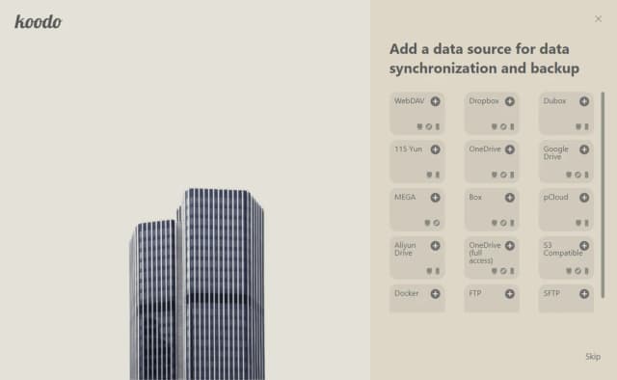The image size is (617, 380).
Task: Click plus icon on Box card
Action: point(510,198)
